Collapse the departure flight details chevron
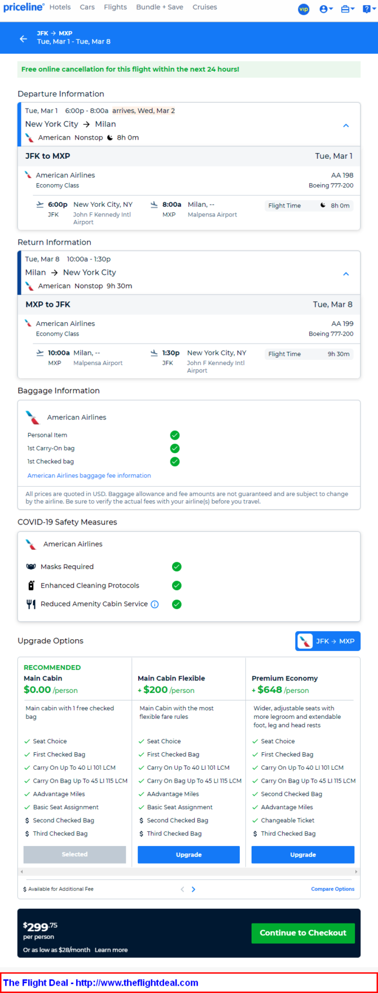The image size is (378, 993). [346, 125]
